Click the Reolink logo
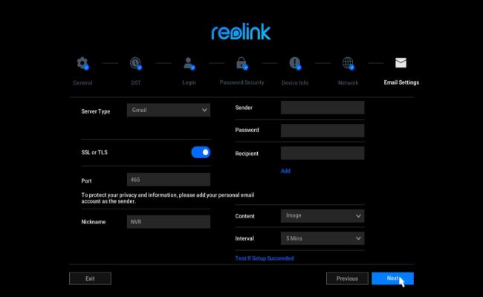The width and height of the screenshot is (483, 297). click(x=241, y=32)
